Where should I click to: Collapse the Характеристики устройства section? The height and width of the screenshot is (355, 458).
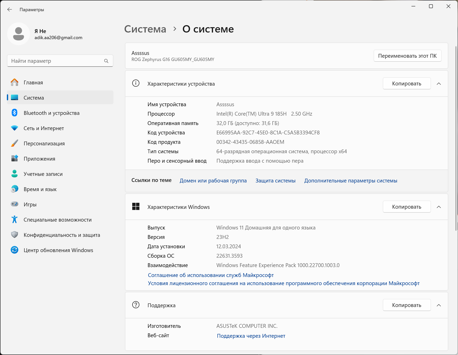439,84
